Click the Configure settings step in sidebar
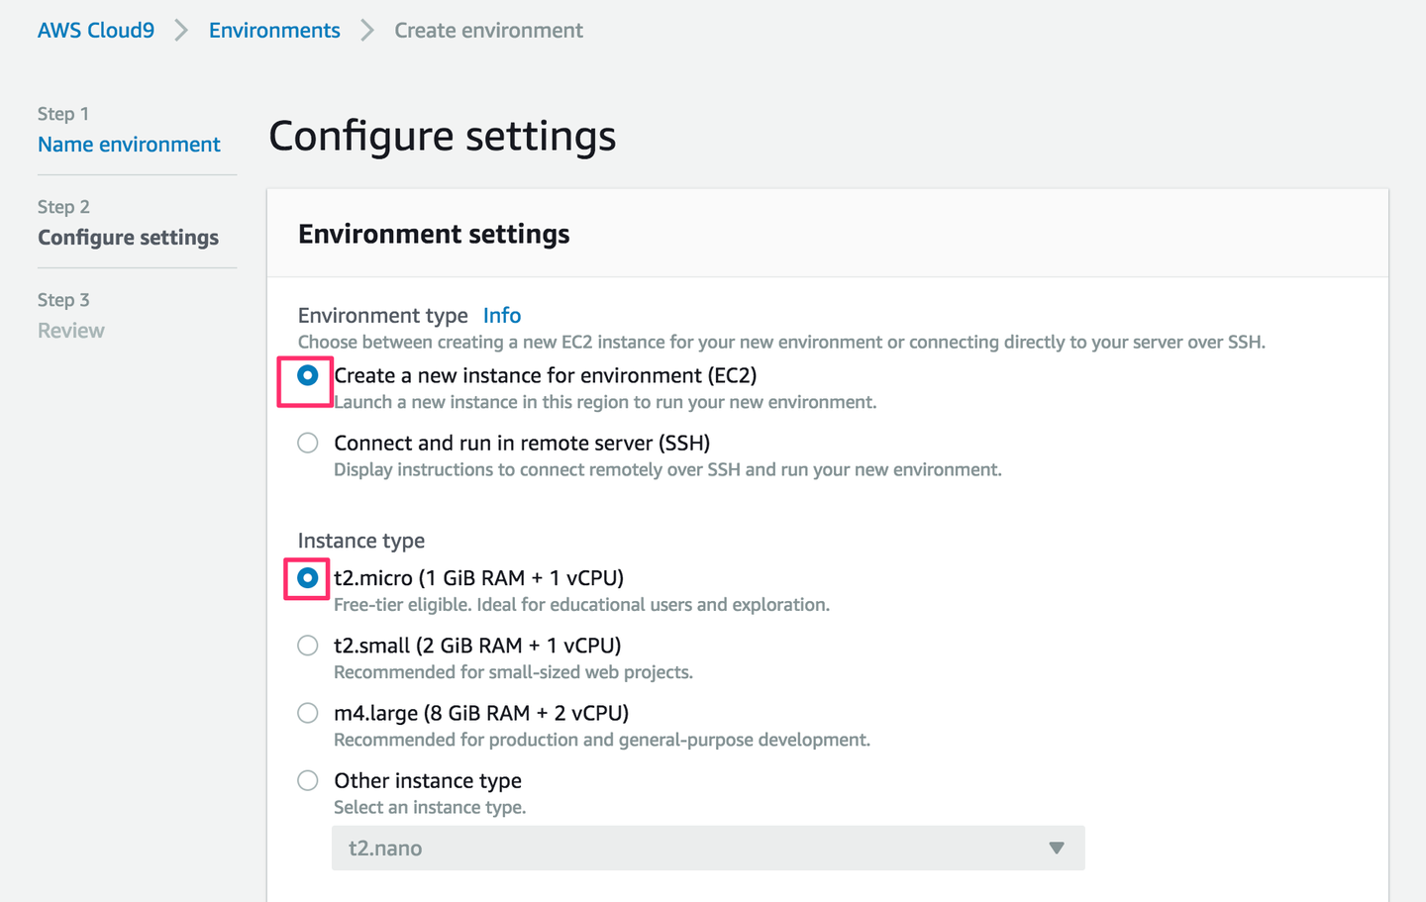This screenshot has width=1426, height=902. [128, 238]
